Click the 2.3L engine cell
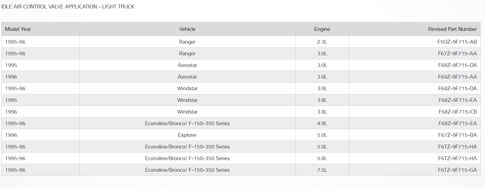 pyautogui.click(x=322, y=42)
